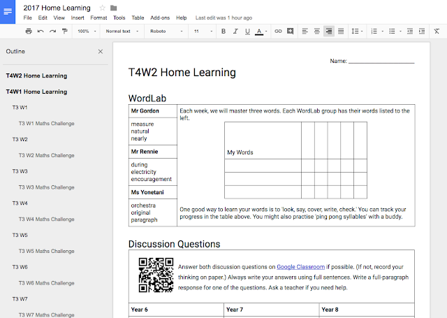Screen dimensions: 447x318
Task: Open the Format menu
Action: click(98, 17)
